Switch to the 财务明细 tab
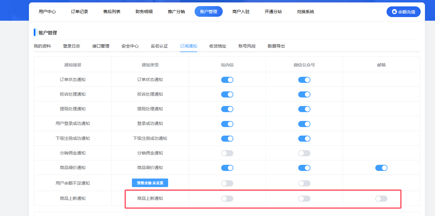Screen dimensions: 435x216 144,12
